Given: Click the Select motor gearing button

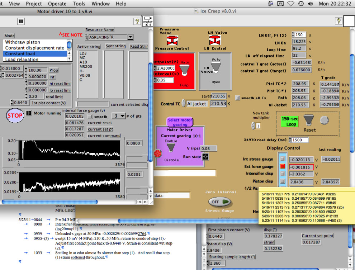Looking at the screenshot, I should [x=180, y=122].
